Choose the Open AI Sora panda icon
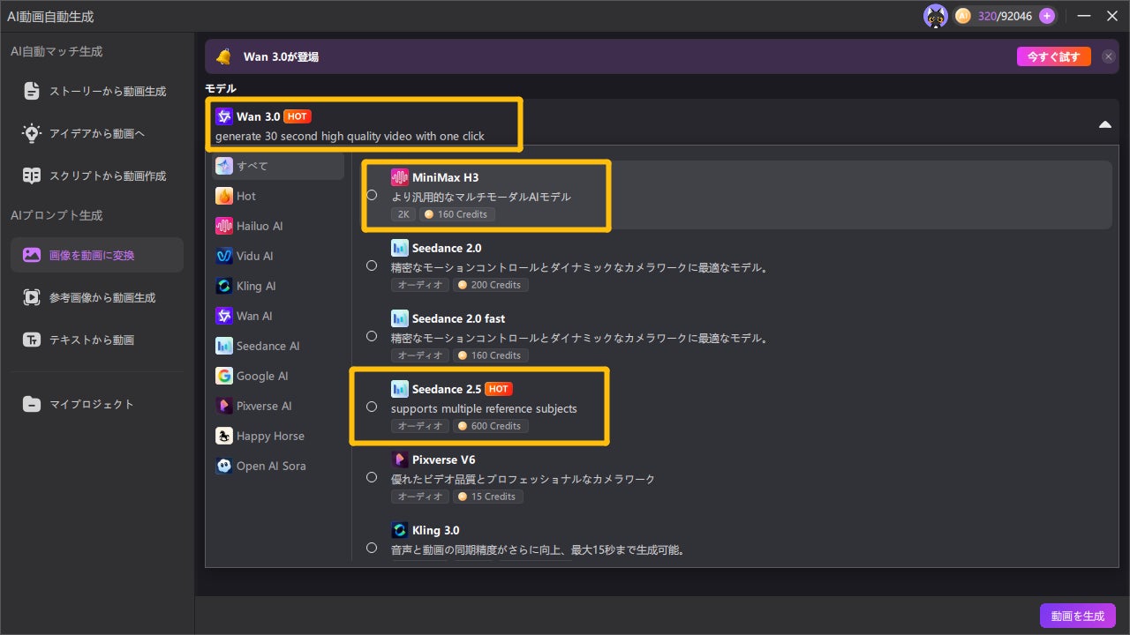 coord(224,466)
